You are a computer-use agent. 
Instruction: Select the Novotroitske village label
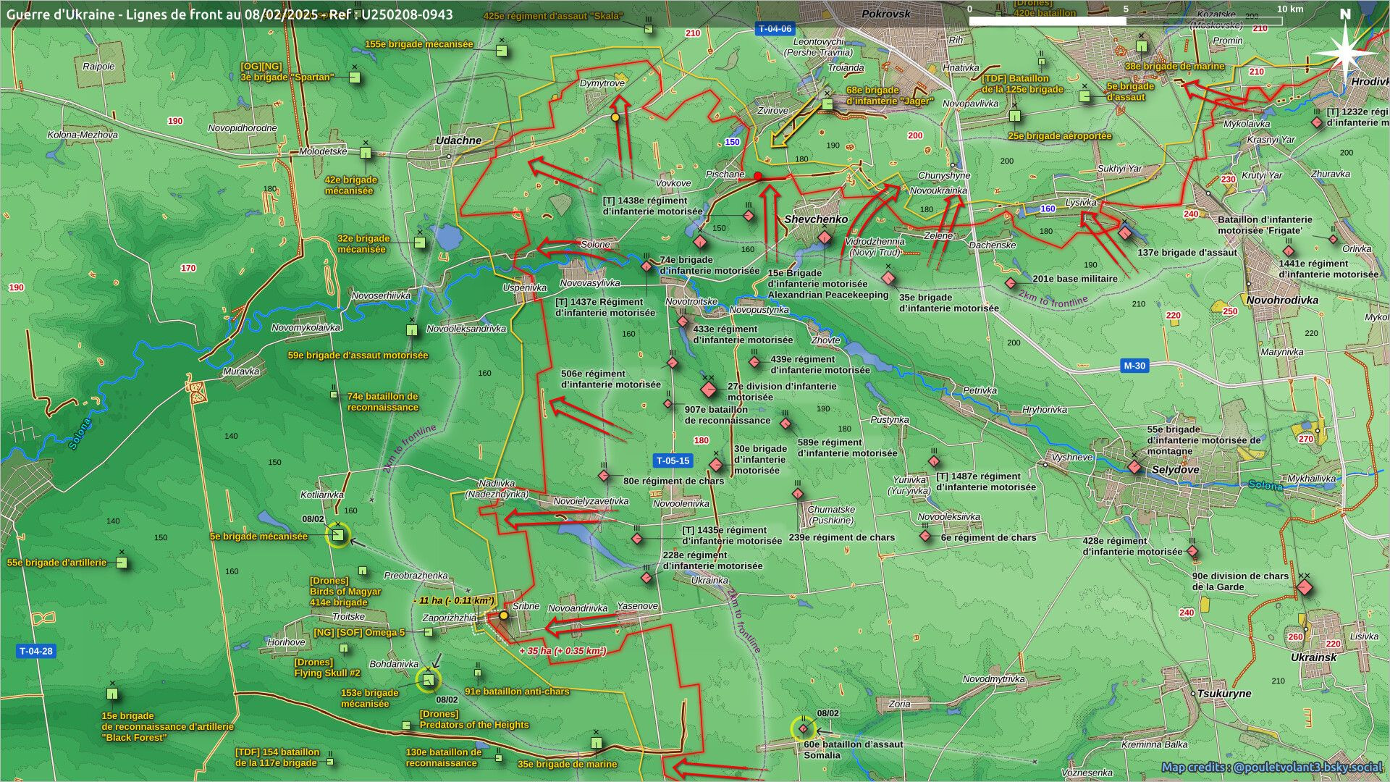tap(691, 302)
